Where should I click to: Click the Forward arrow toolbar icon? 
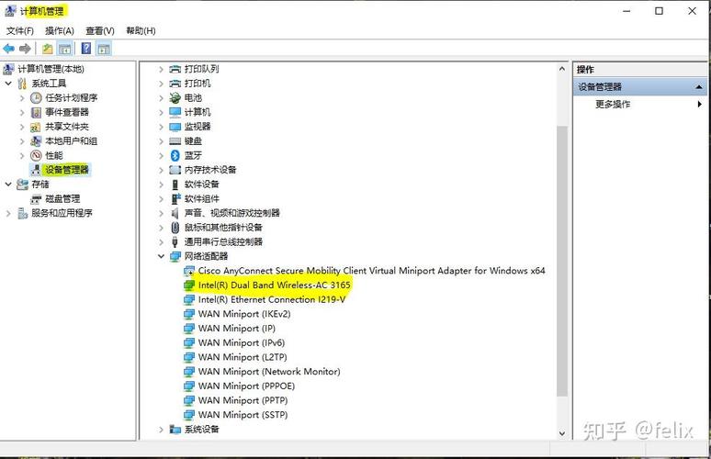click(x=25, y=49)
